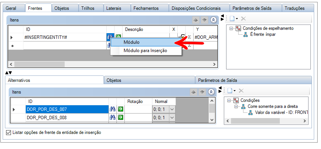Image resolution: width=321 pixels, height=149 pixels.
Task: Click new document icon above Condições tree
Action: pos(230,91)
